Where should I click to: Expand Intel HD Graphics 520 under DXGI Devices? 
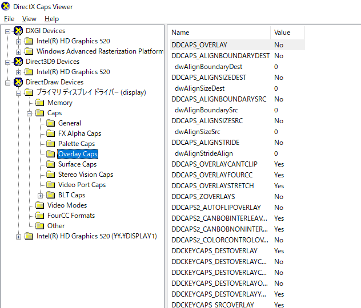pyautogui.click(x=19, y=41)
